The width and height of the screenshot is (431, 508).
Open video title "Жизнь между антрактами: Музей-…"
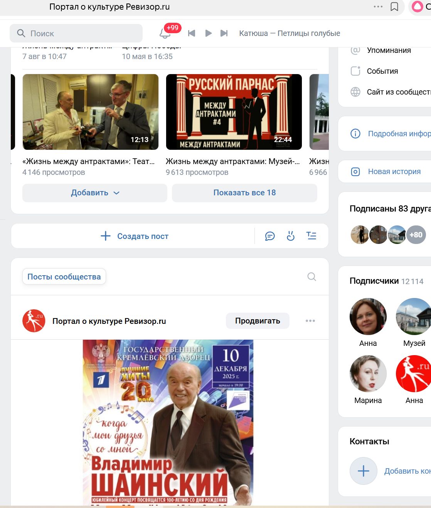coord(232,161)
